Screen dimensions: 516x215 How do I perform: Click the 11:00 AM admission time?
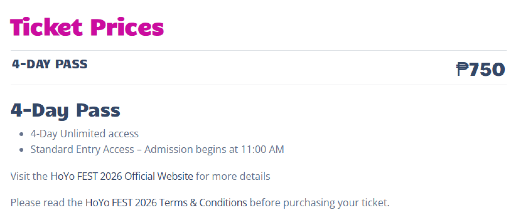tap(263, 149)
